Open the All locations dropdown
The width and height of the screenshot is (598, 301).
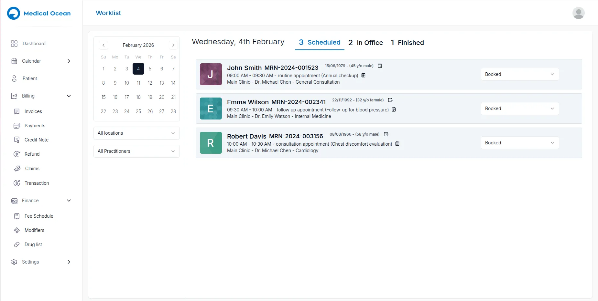pos(136,133)
